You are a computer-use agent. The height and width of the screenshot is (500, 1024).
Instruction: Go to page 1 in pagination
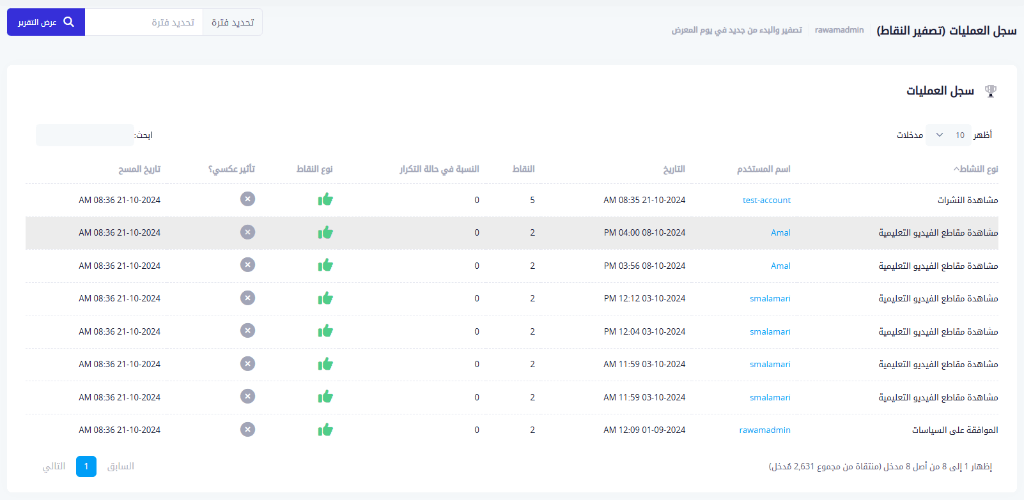(86, 467)
